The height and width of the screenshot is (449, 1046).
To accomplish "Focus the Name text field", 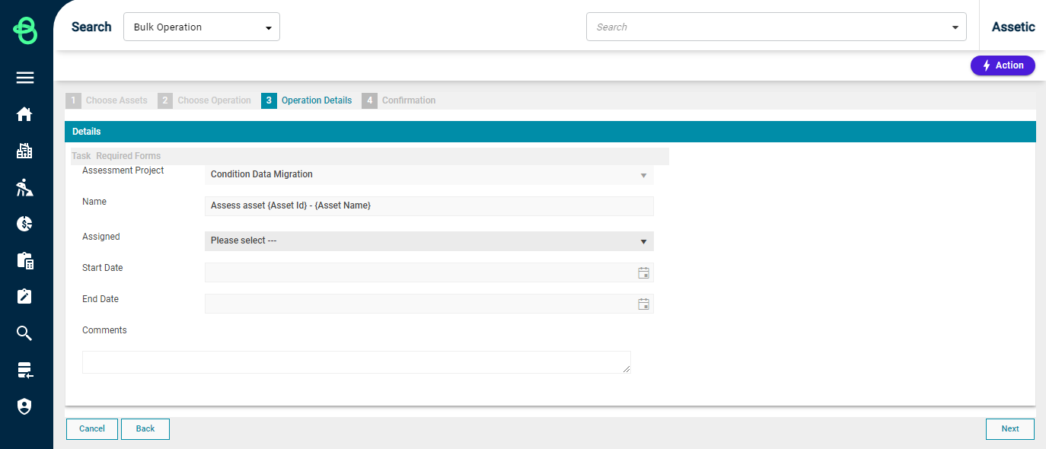I will click(429, 206).
